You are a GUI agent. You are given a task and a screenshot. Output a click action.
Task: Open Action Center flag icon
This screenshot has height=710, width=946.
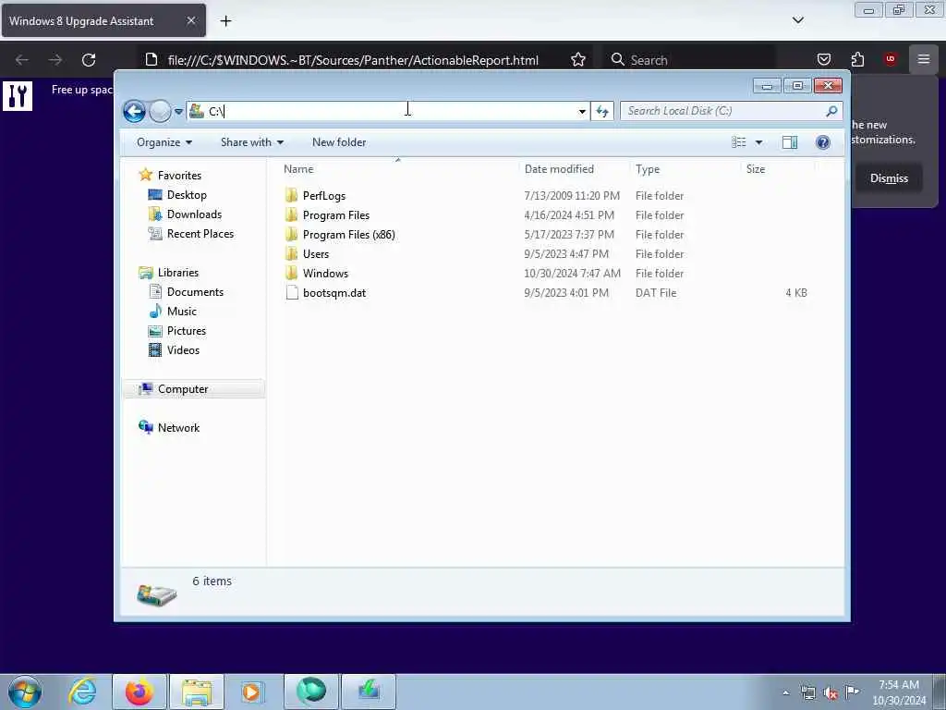[x=852, y=692]
